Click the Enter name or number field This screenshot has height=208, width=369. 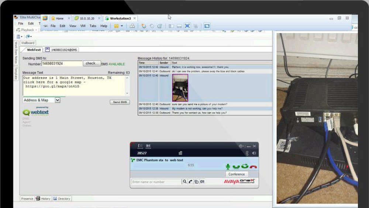[x=156, y=182]
